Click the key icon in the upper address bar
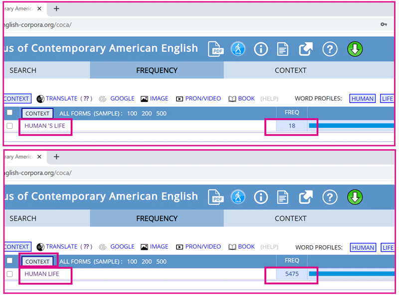399x295 pixels. click(384, 24)
